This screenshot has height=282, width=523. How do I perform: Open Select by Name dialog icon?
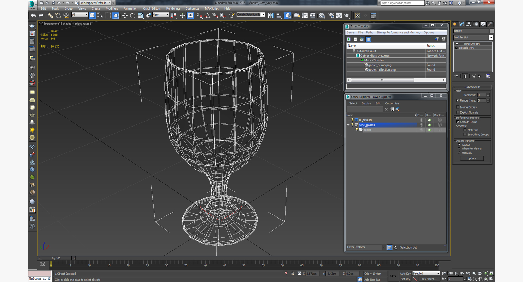pyautogui.click(x=100, y=16)
